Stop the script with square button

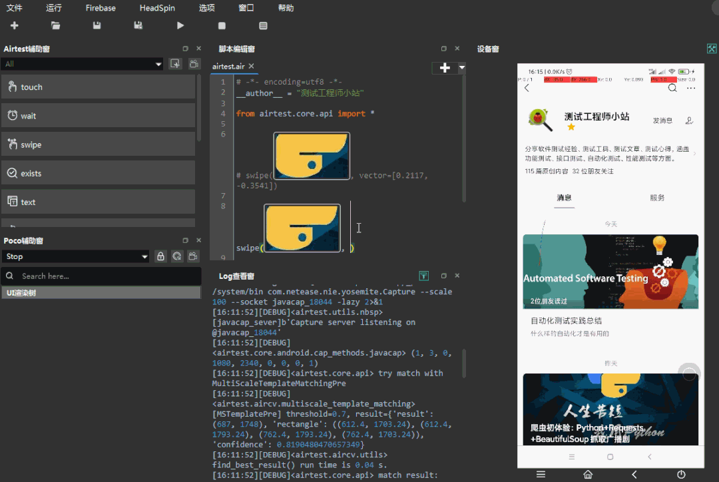222,26
